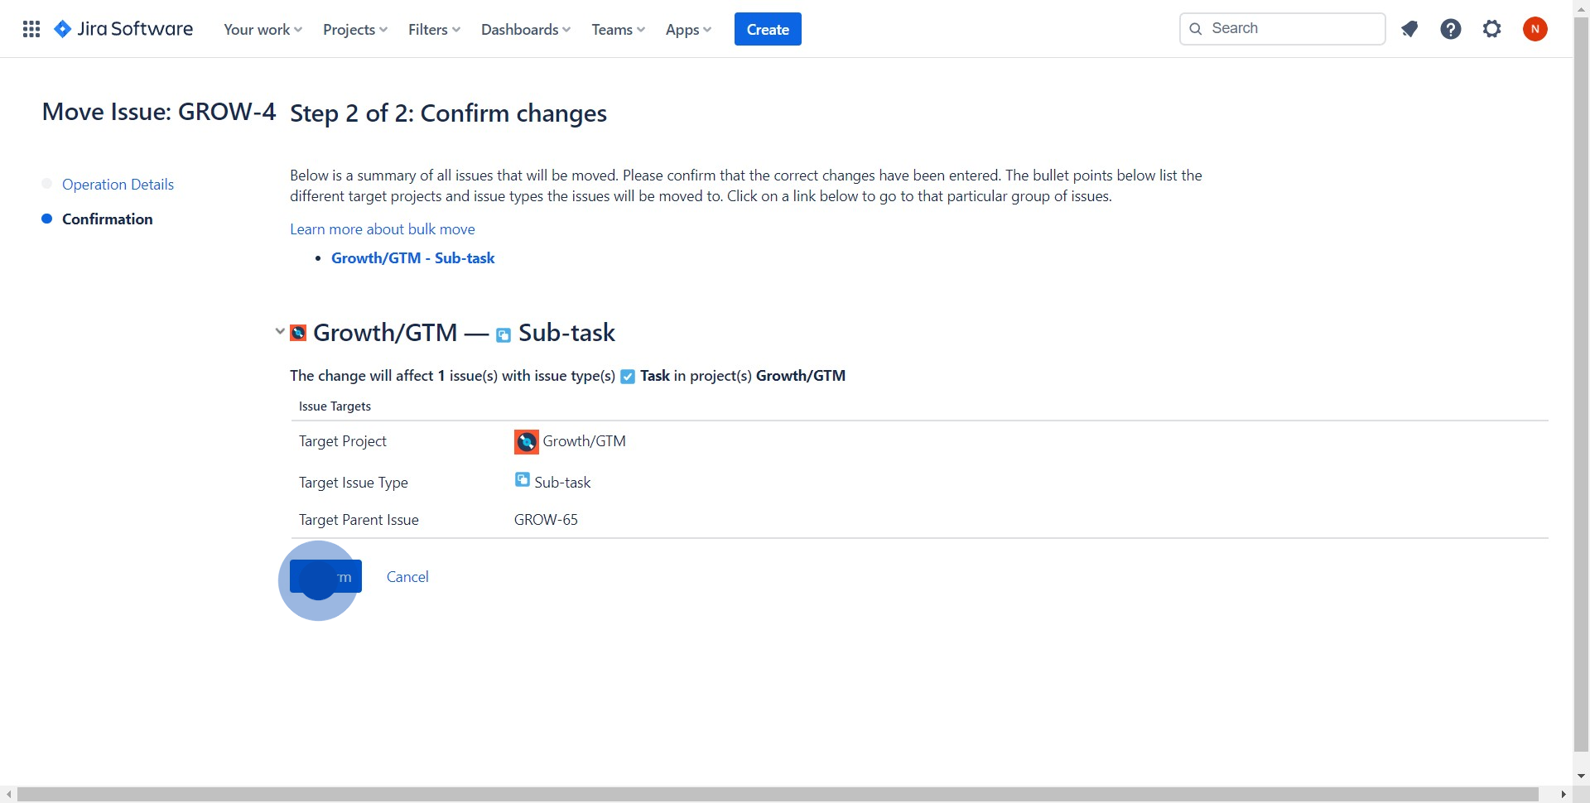Open Learn more about bulk move
1590x803 pixels.
[x=383, y=229]
